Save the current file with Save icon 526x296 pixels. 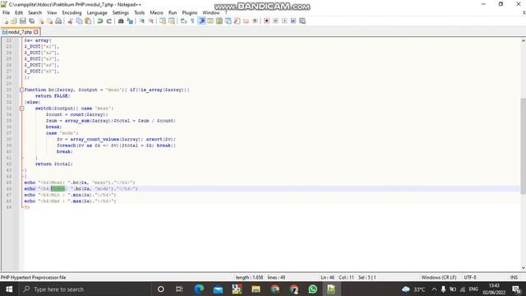(x=23, y=21)
